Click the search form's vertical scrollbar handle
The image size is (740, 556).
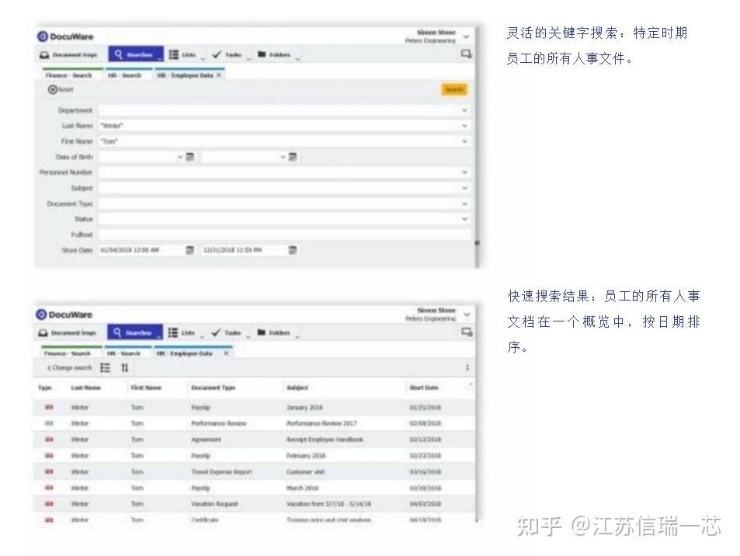(477, 243)
